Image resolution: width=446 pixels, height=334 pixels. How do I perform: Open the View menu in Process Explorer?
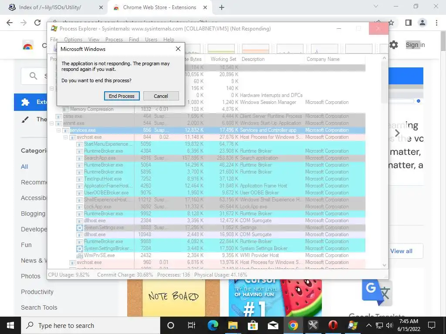pyautogui.click(x=94, y=40)
